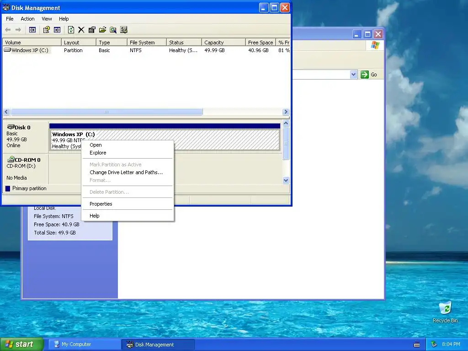Open the Action menu
The image size is (468, 351).
point(27,19)
